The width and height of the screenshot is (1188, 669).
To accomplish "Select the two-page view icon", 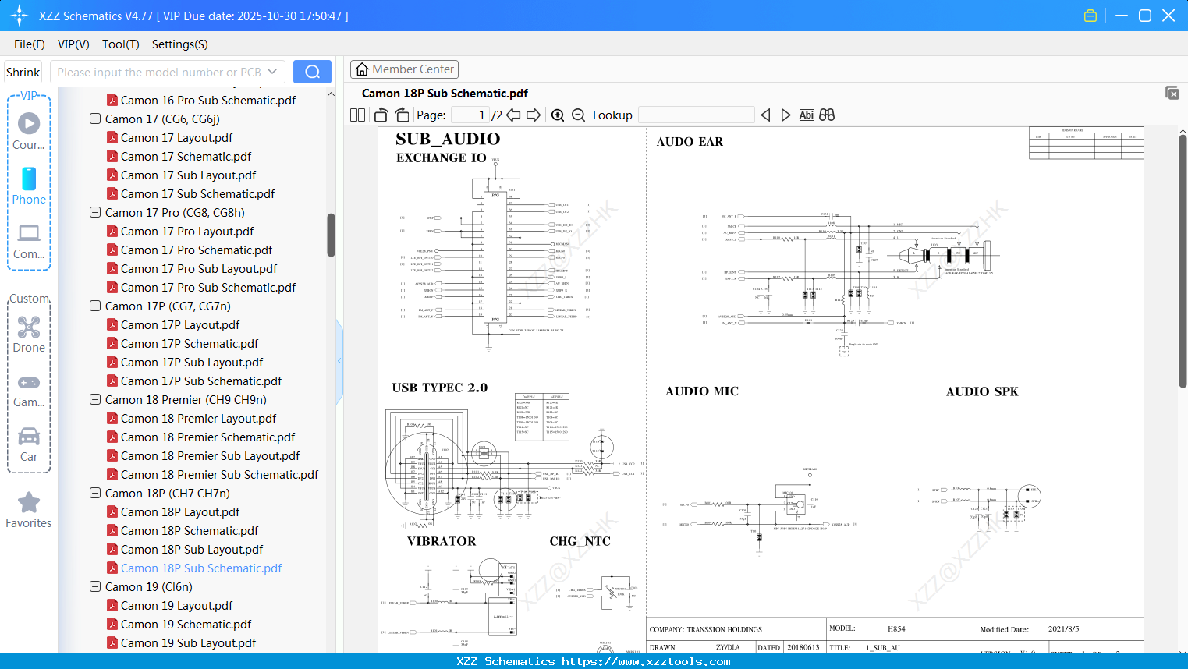I will click(x=356, y=115).
